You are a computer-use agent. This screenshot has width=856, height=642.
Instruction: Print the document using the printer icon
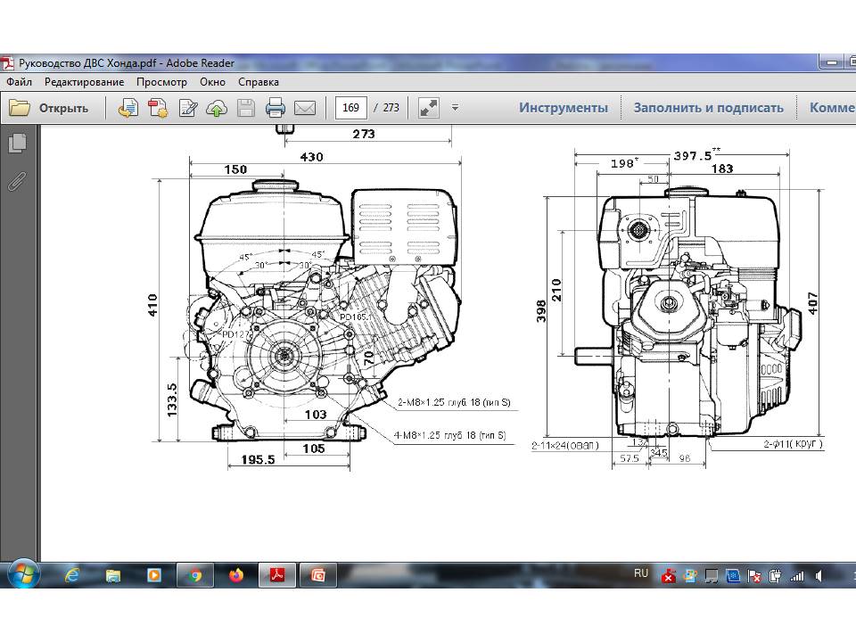276,108
